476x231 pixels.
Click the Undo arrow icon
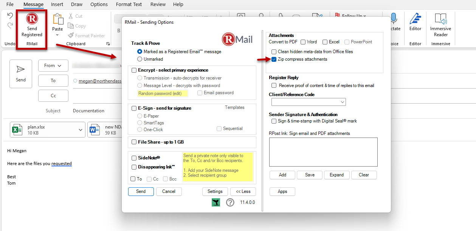click(10, 16)
